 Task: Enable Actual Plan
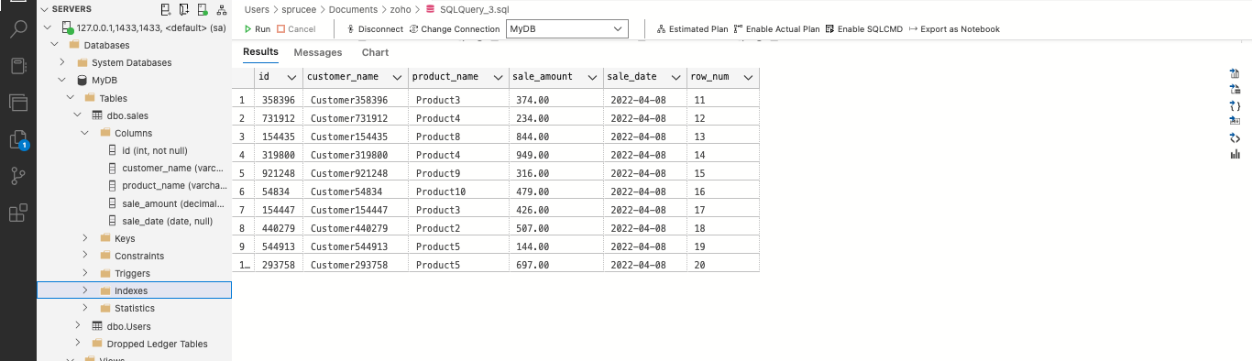coord(777,29)
